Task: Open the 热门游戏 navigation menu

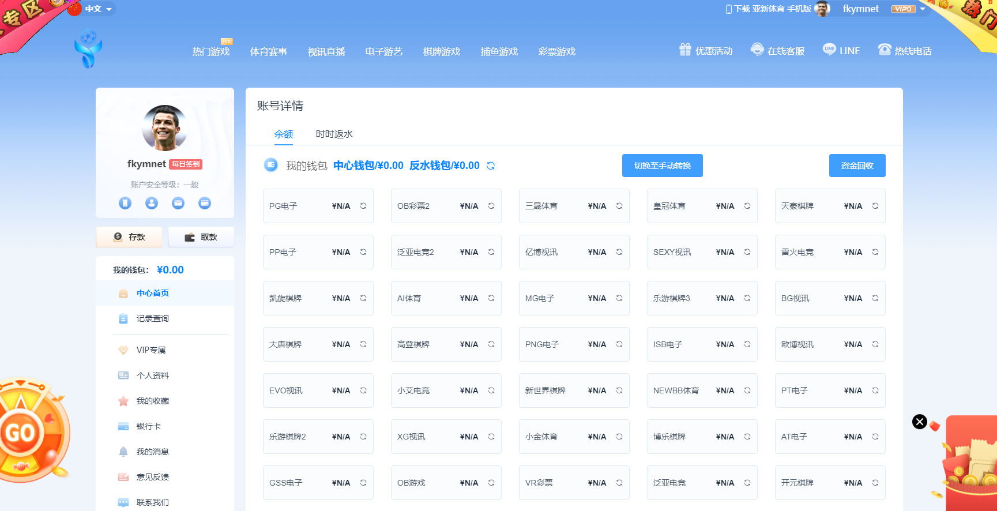Action: coord(211,52)
